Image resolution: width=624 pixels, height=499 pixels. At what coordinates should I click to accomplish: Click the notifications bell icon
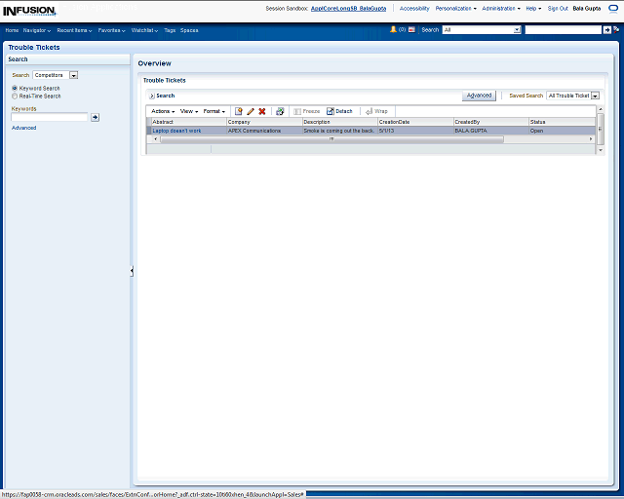(x=394, y=30)
